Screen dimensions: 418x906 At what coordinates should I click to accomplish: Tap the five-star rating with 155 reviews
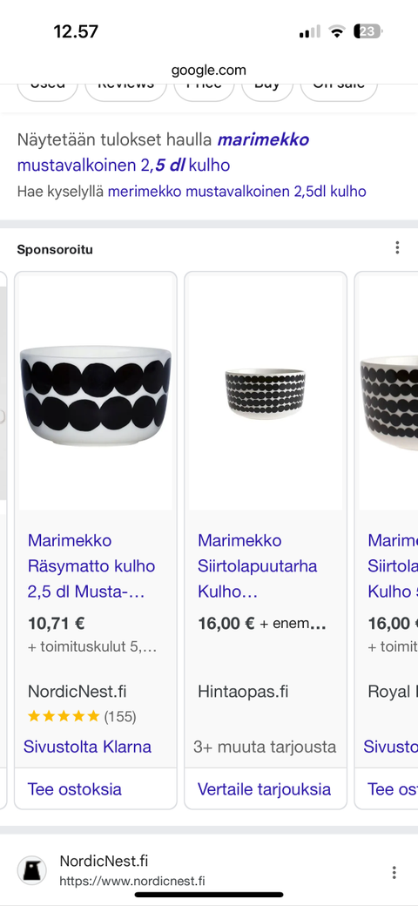[x=82, y=717]
